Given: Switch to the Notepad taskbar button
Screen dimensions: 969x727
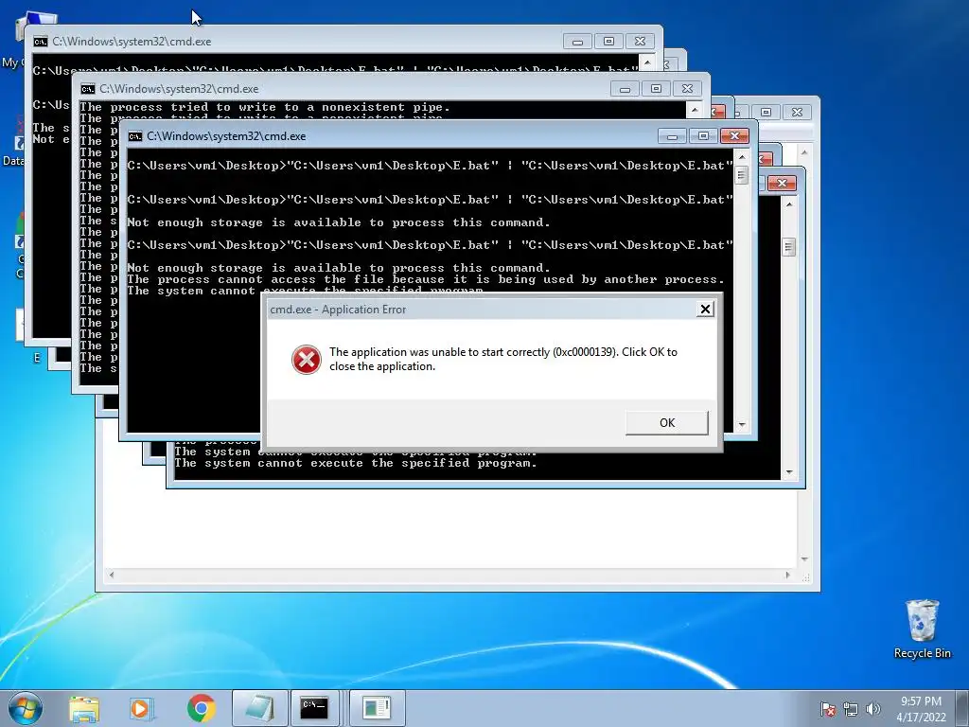Looking at the screenshot, I should (259, 708).
